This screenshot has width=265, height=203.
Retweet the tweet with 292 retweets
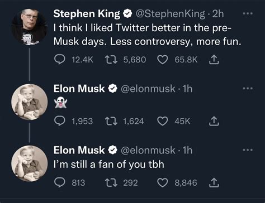pos(111,182)
